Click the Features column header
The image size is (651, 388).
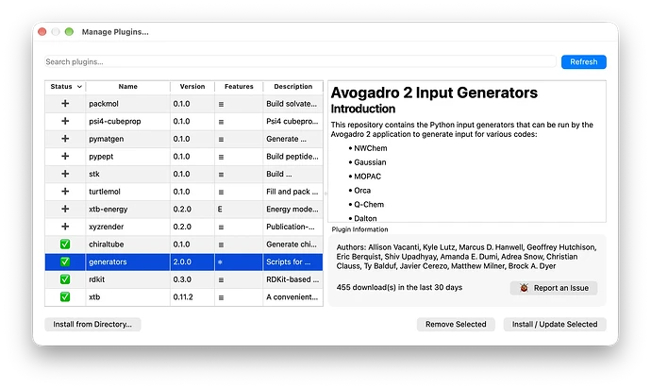coord(239,87)
